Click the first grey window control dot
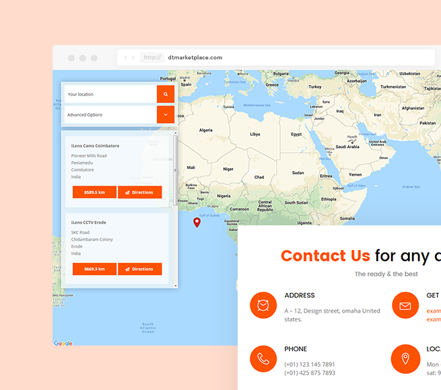441x390 pixels. tap(71, 58)
